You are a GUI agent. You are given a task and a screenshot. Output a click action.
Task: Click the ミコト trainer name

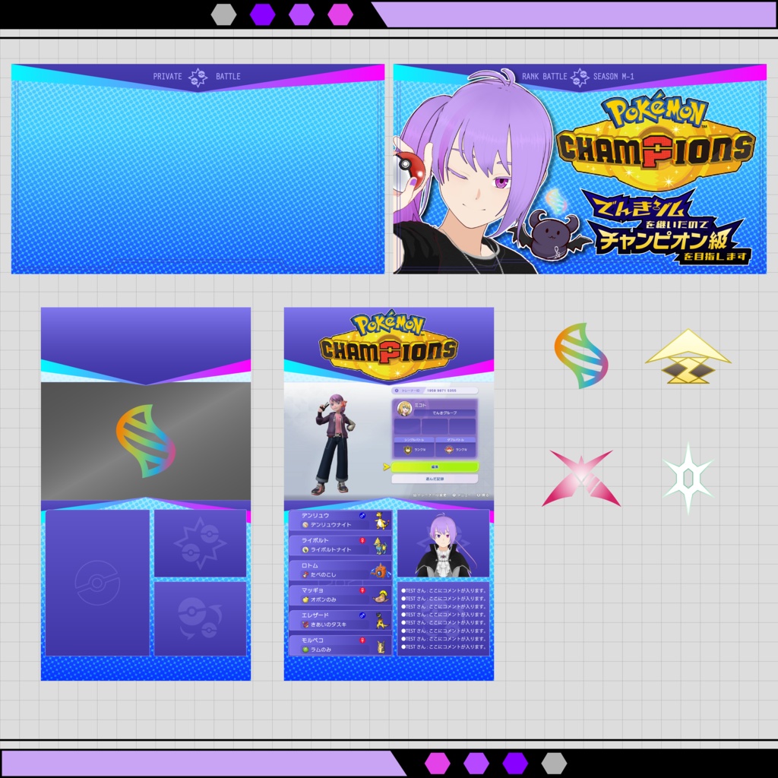420,405
